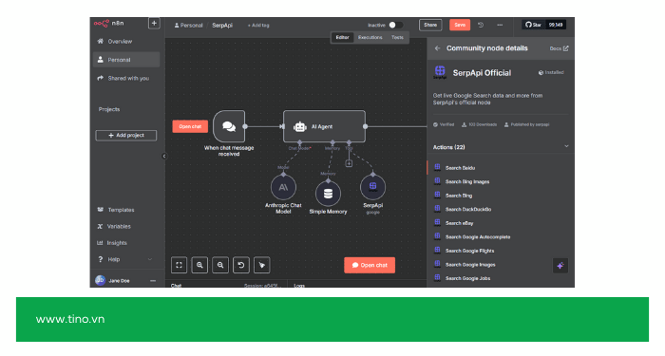This screenshot has height=356, width=665.
Task: Click the SerpApi Official logo icon
Action: click(x=440, y=72)
